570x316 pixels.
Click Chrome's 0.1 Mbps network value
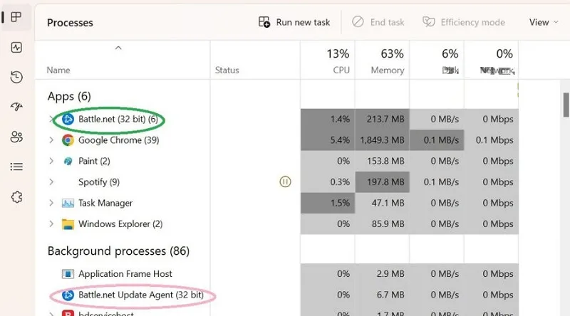[x=494, y=140]
